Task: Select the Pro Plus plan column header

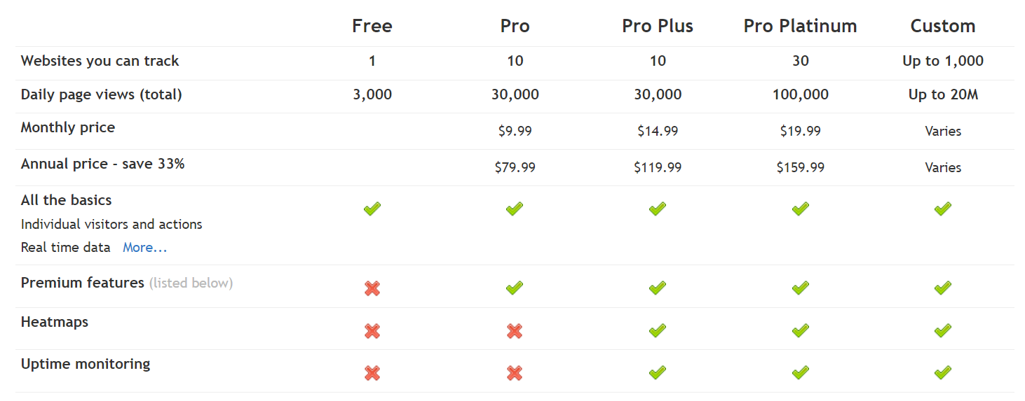Action: point(658,26)
